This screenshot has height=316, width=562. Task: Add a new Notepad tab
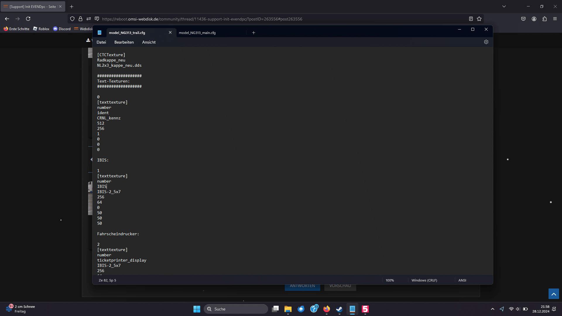point(253,33)
